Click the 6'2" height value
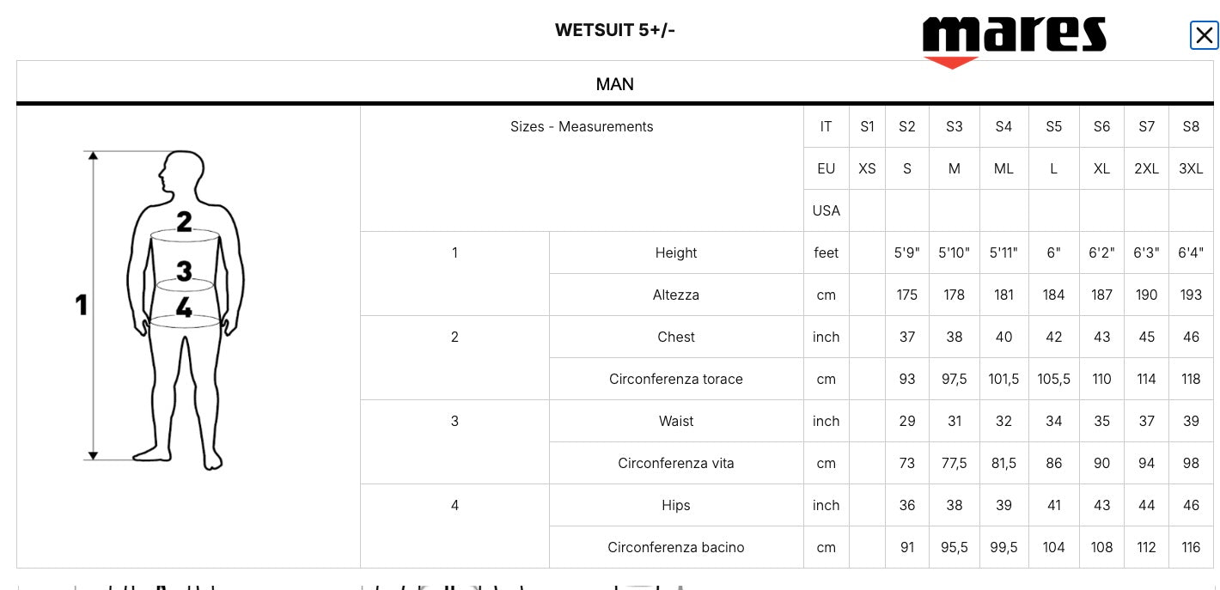The image size is (1220, 590). point(1101,252)
